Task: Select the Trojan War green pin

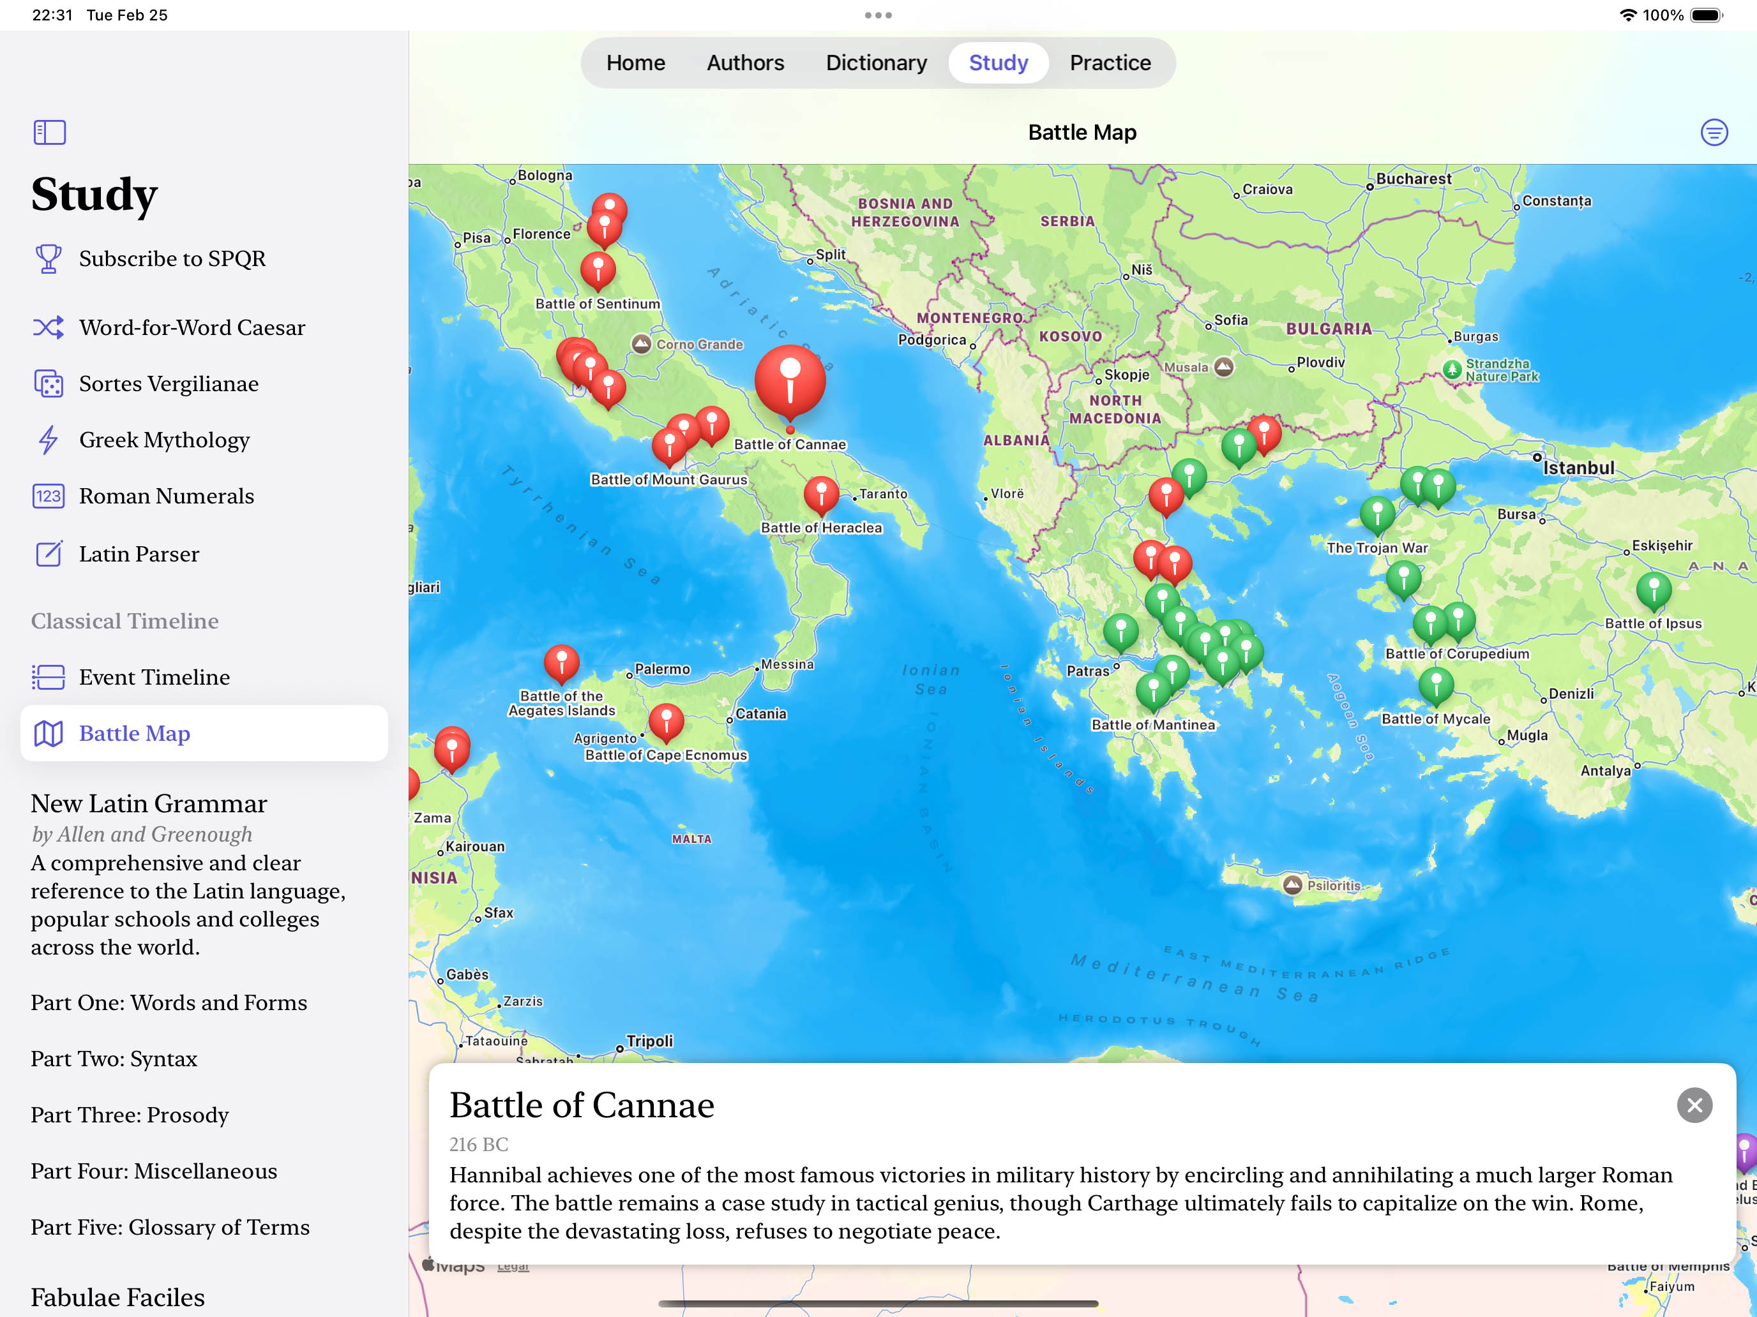Action: click(x=1377, y=514)
